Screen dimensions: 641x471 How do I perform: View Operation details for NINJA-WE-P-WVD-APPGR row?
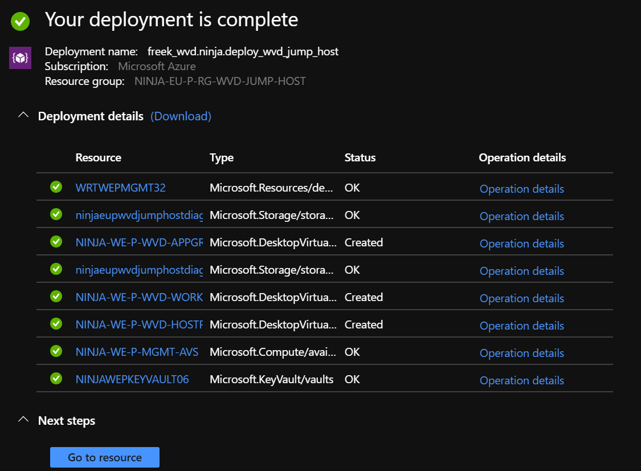(521, 244)
